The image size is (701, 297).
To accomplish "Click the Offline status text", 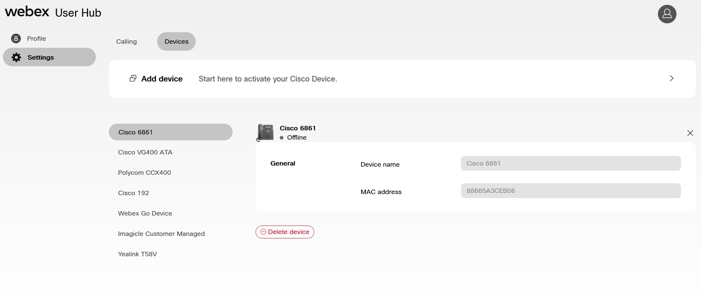I will [x=297, y=137].
